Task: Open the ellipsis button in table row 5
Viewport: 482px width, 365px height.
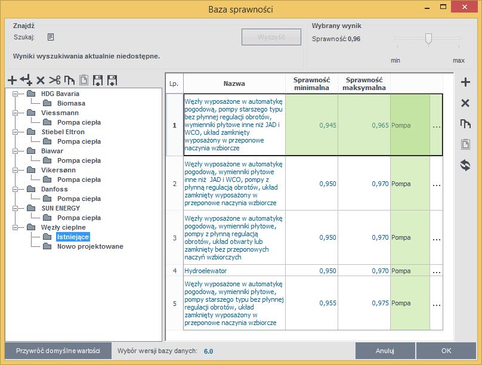Action: pos(437,303)
